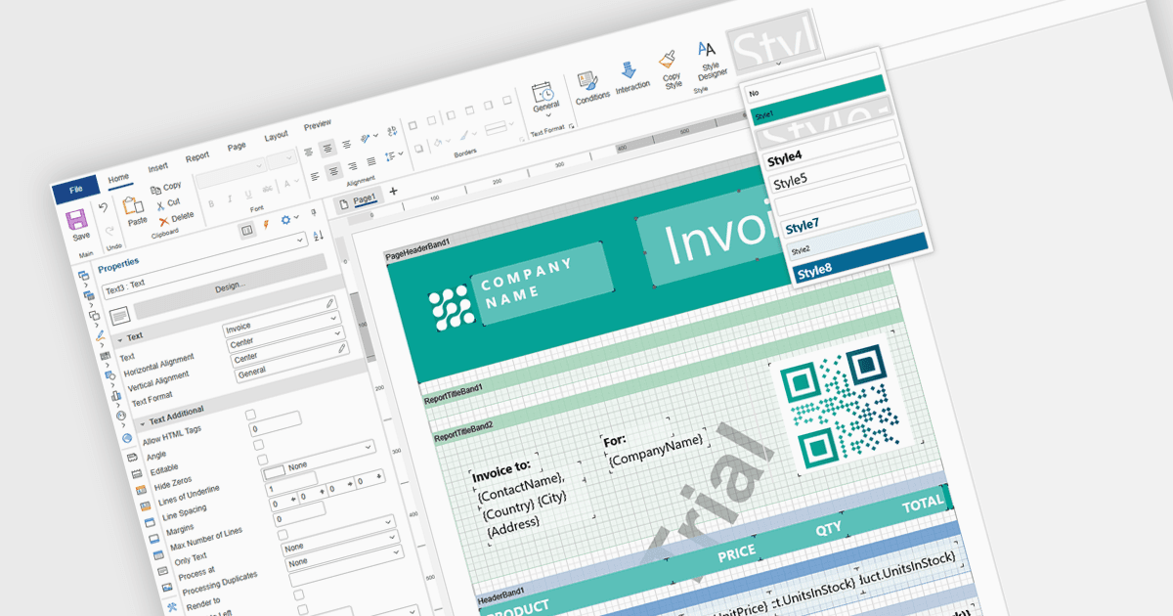
Task: Click the Copy Style brush icon
Action: (669, 61)
